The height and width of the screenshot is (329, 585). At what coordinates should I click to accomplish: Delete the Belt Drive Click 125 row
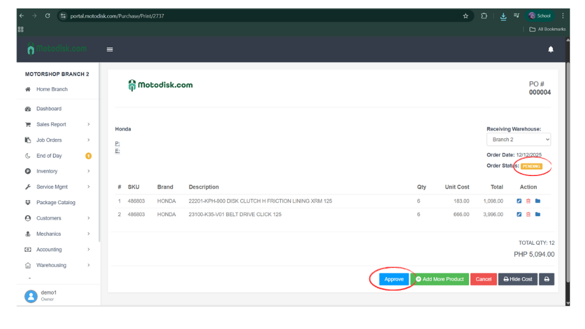click(528, 214)
